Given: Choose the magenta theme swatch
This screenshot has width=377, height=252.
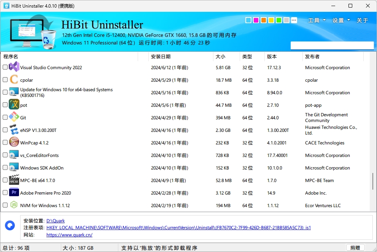Looking at the screenshot, I should click(256, 20).
